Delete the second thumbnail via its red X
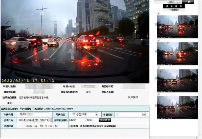The image size is (202, 139). 159,40
